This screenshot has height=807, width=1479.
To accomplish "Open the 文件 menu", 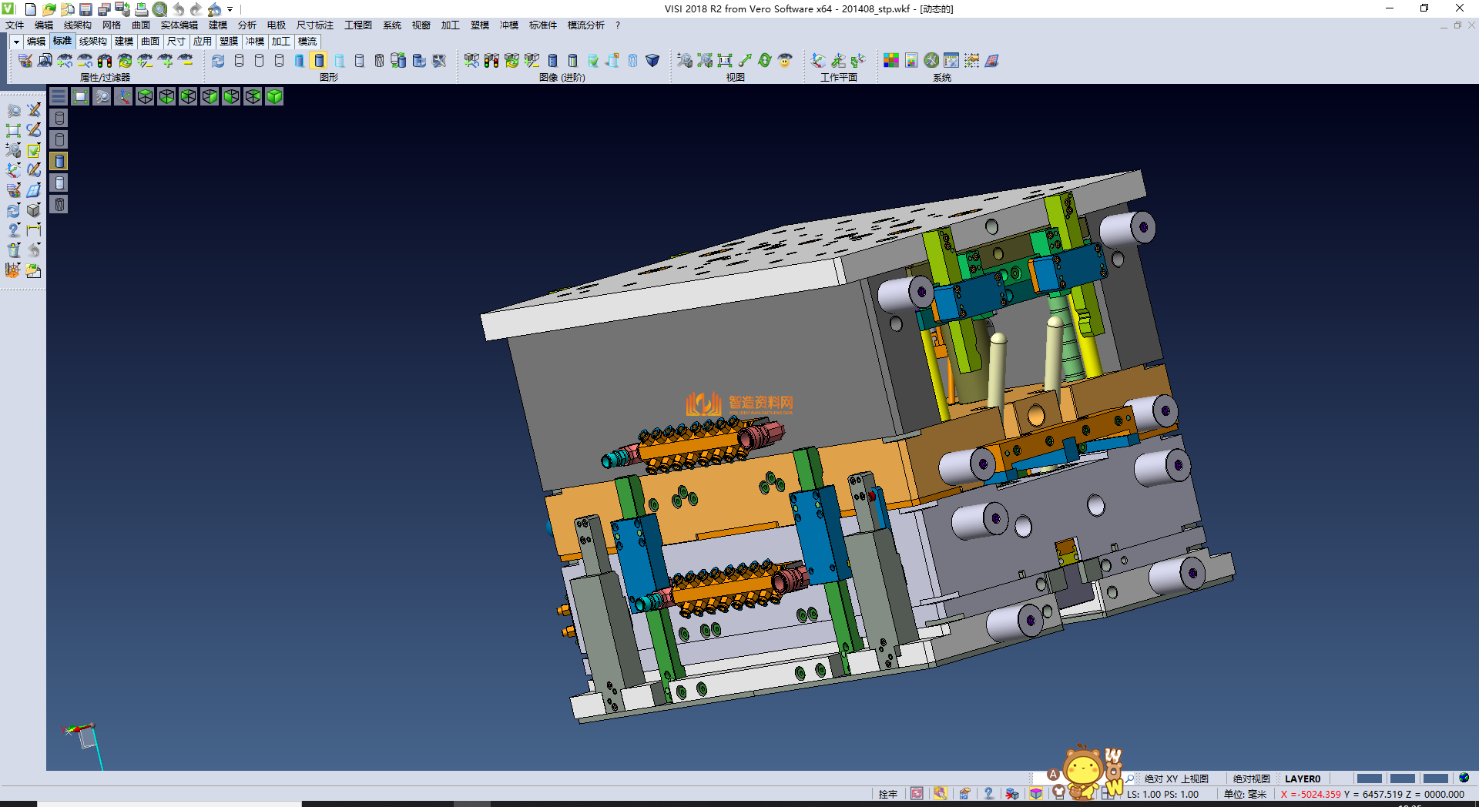I will click(x=15, y=25).
